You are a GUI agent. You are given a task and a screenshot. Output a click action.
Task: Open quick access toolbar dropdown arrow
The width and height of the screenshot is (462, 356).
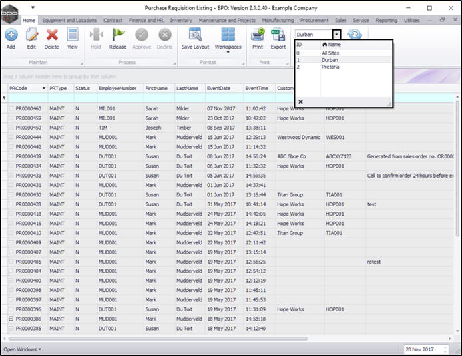pos(33,7)
